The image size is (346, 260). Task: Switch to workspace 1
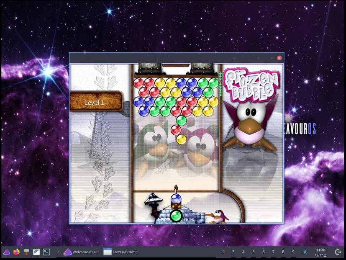tap(59, 252)
